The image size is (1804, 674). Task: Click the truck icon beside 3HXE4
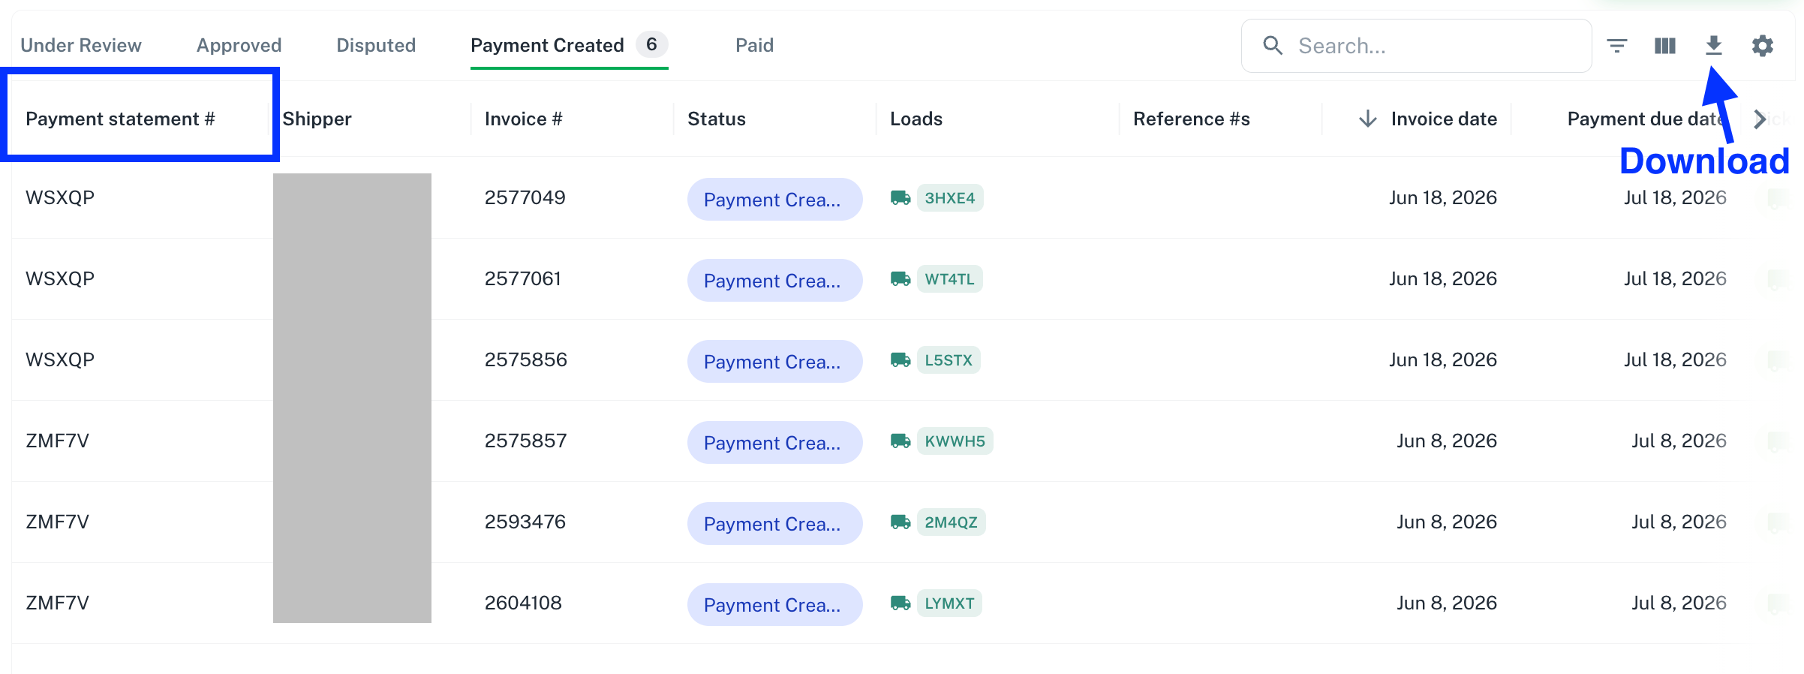(900, 198)
